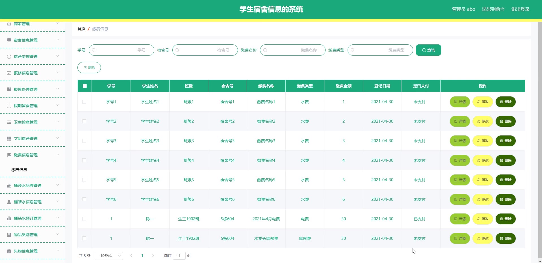Click 首页 breadcrumb link
Screen dimensions: 542x263
pos(81,29)
